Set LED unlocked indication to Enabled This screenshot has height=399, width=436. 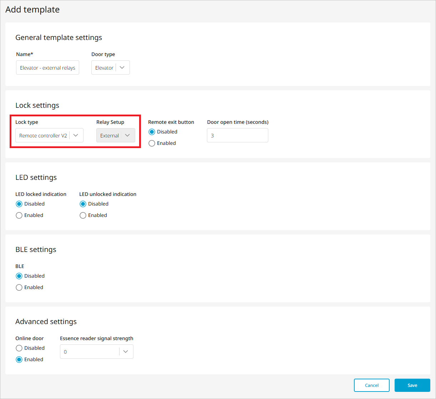[83, 216]
